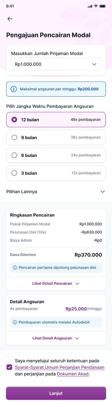Screen dimensions: 112x407
Task: Tap the Lanjut button
Action: tap(56, 393)
